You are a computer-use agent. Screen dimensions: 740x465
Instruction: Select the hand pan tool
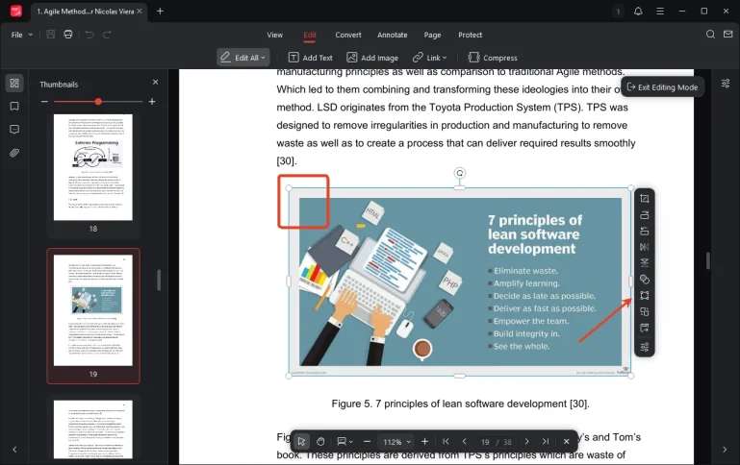point(320,442)
